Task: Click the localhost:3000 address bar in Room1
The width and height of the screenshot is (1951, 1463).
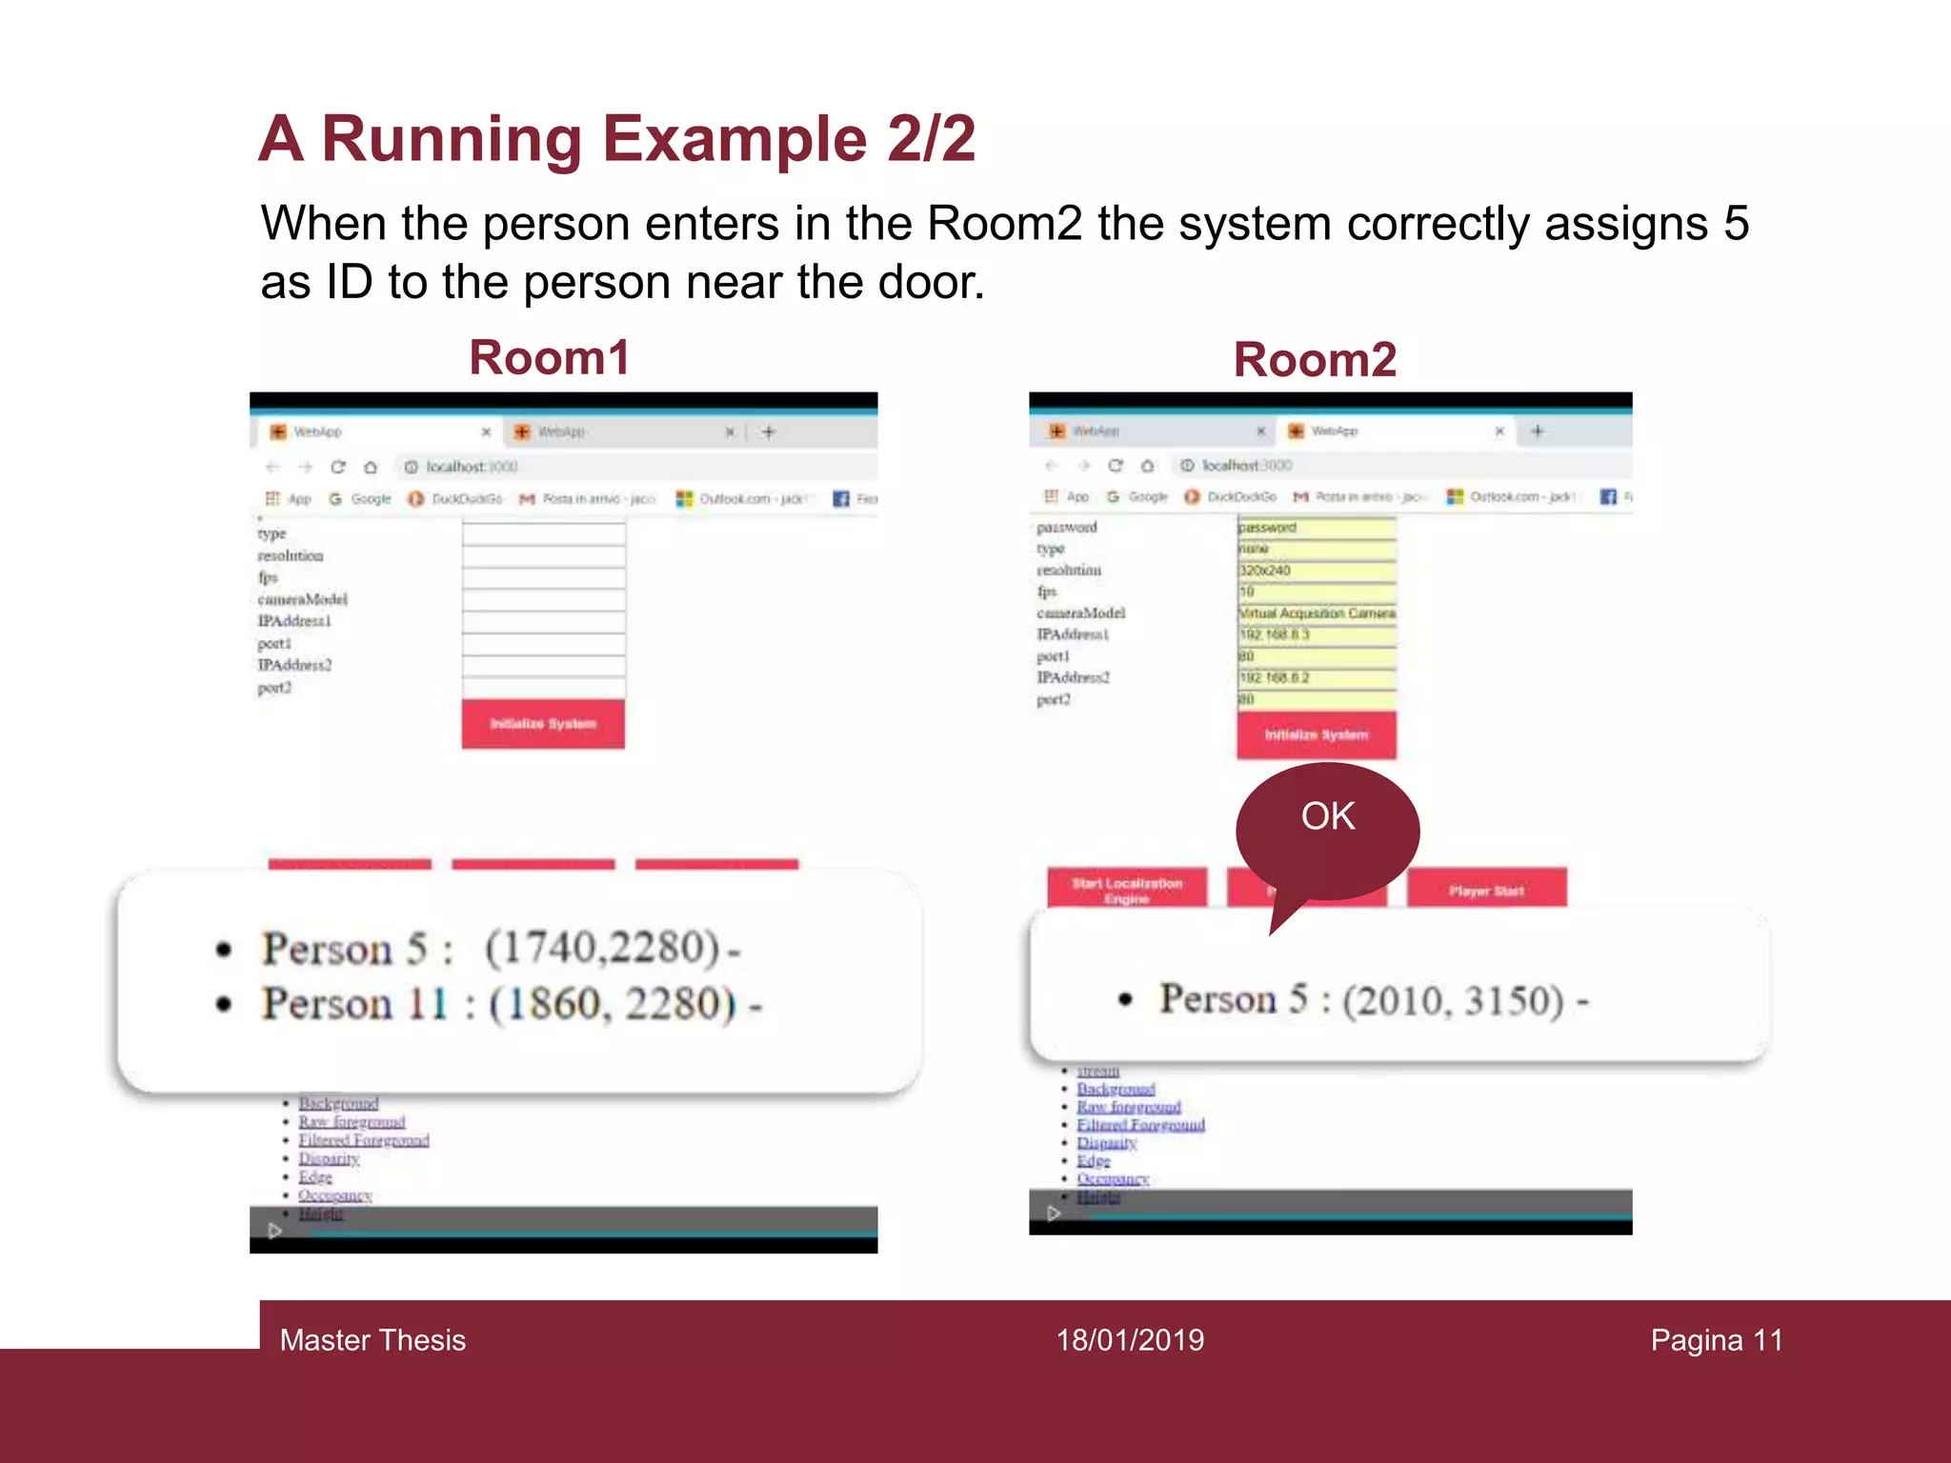Action: [x=636, y=467]
